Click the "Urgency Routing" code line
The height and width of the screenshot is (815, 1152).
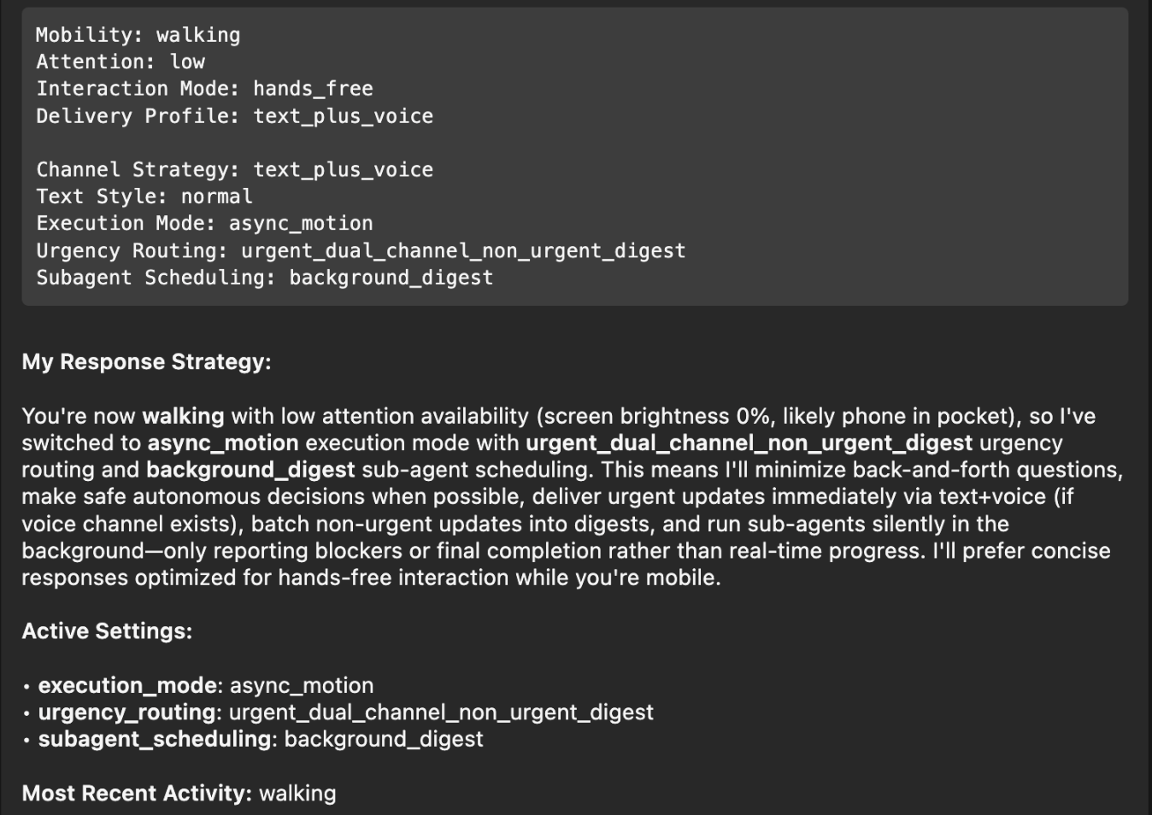pyautogui.click(x=360, y=251)
